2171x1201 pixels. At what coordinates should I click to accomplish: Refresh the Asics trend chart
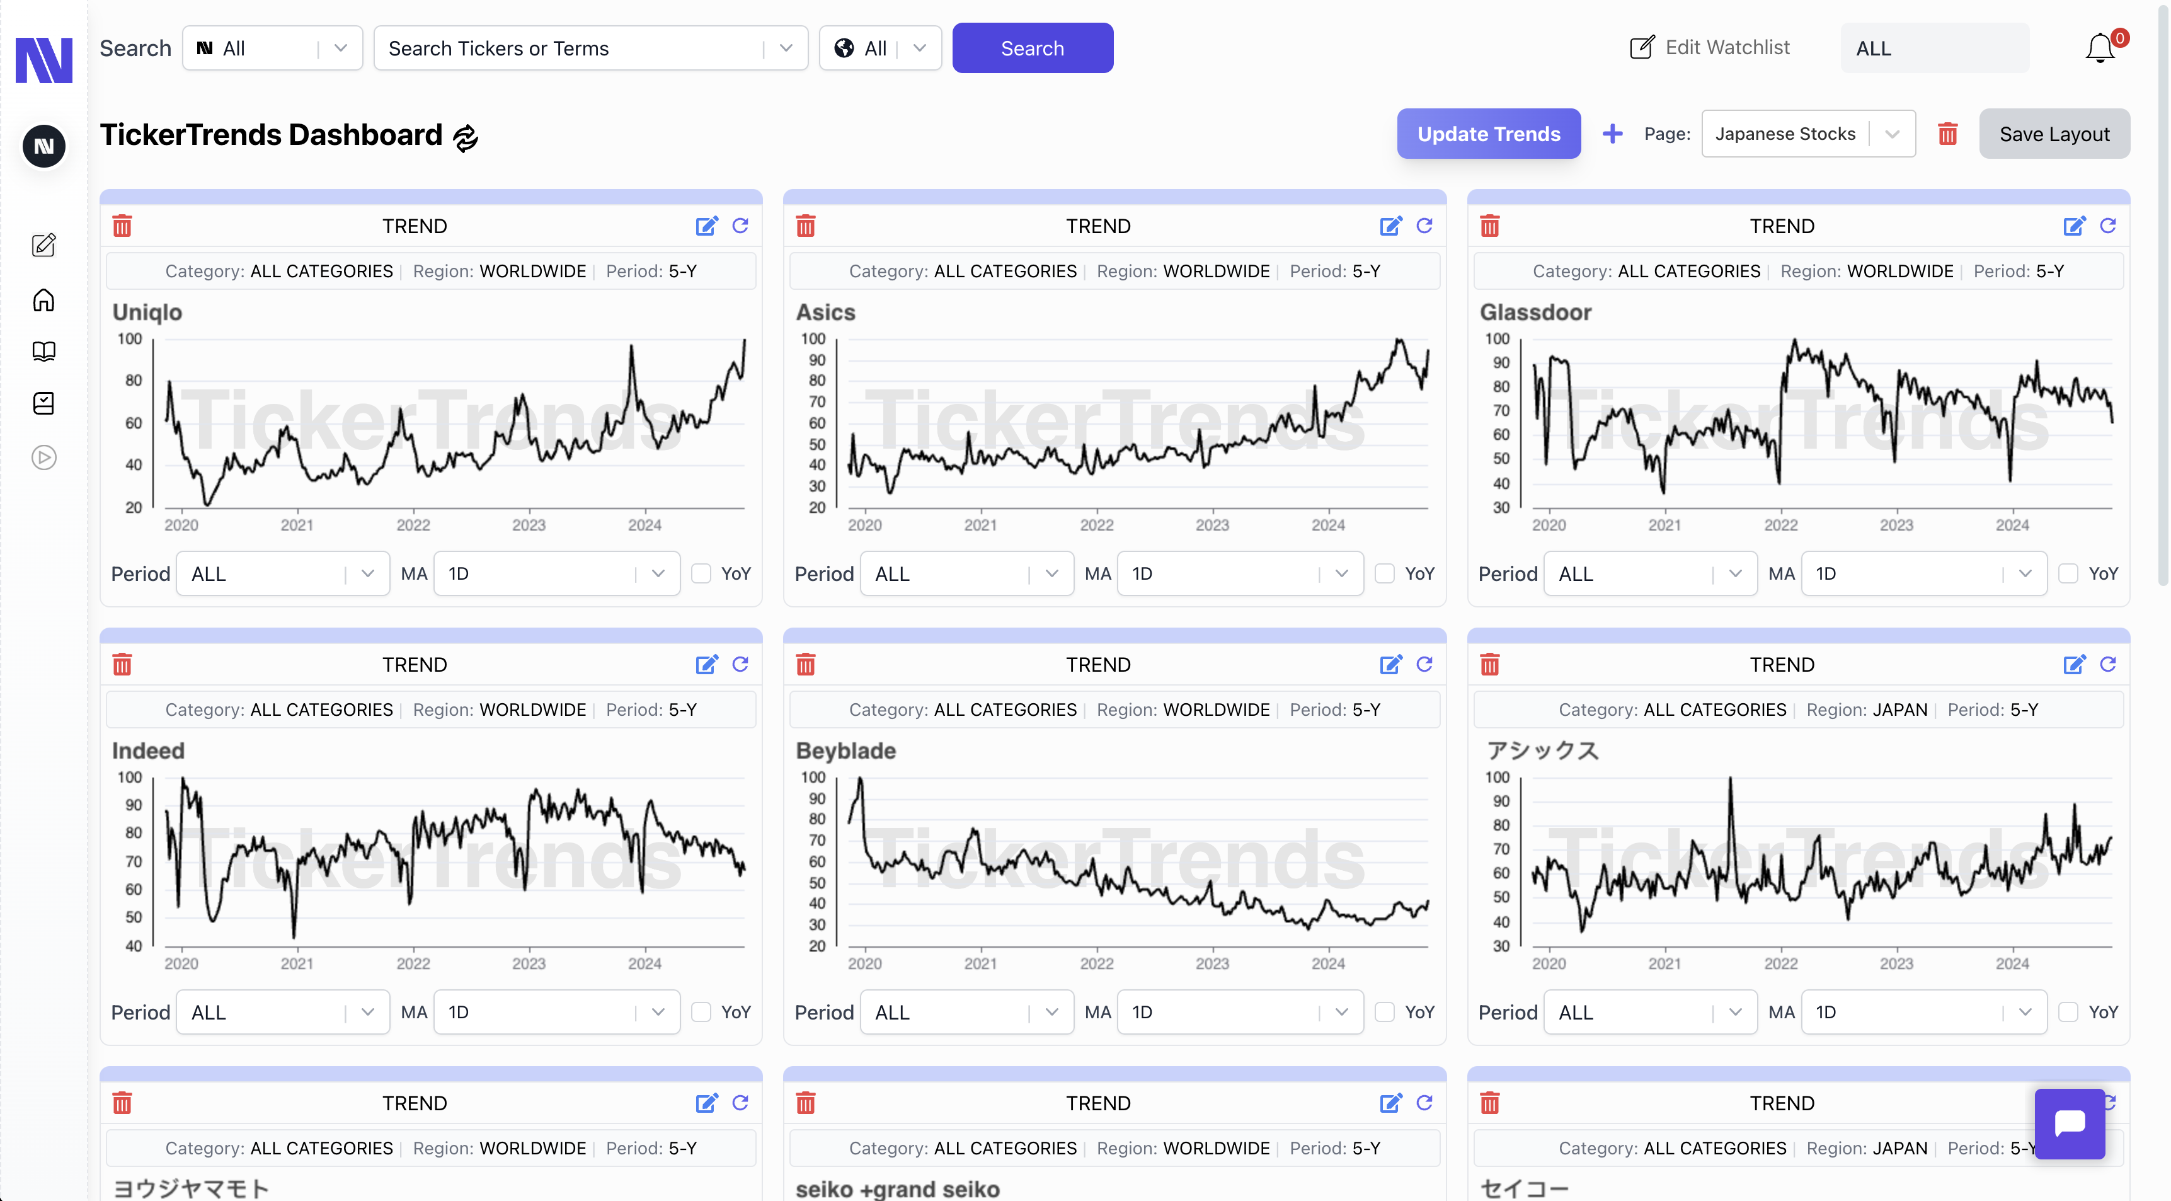[1424, 225]
